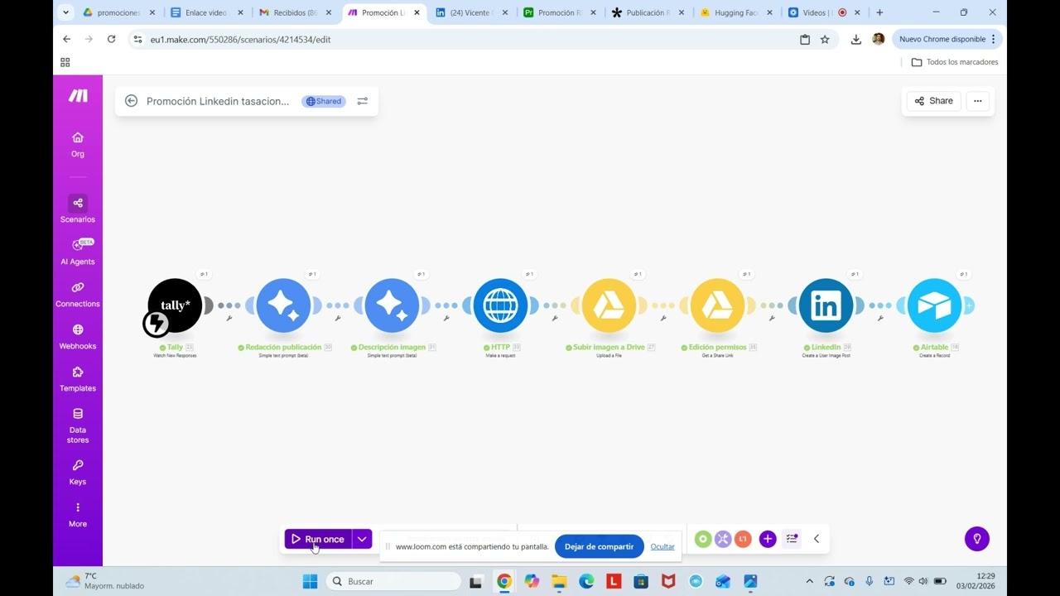The image size is (1060, 596).
Task: Open the Descripción imagen AI module
Action: tap(392, 305)
